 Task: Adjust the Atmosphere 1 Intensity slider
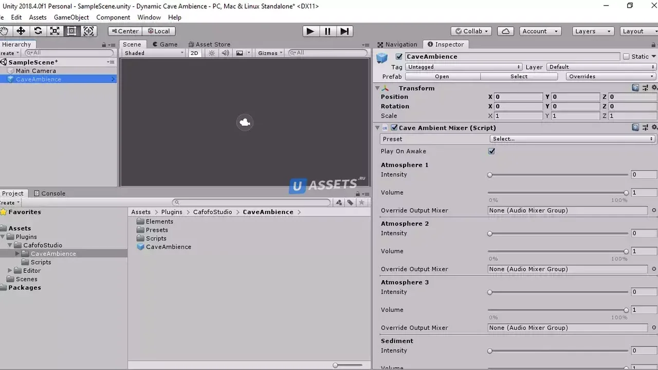(x=558, y=175)
